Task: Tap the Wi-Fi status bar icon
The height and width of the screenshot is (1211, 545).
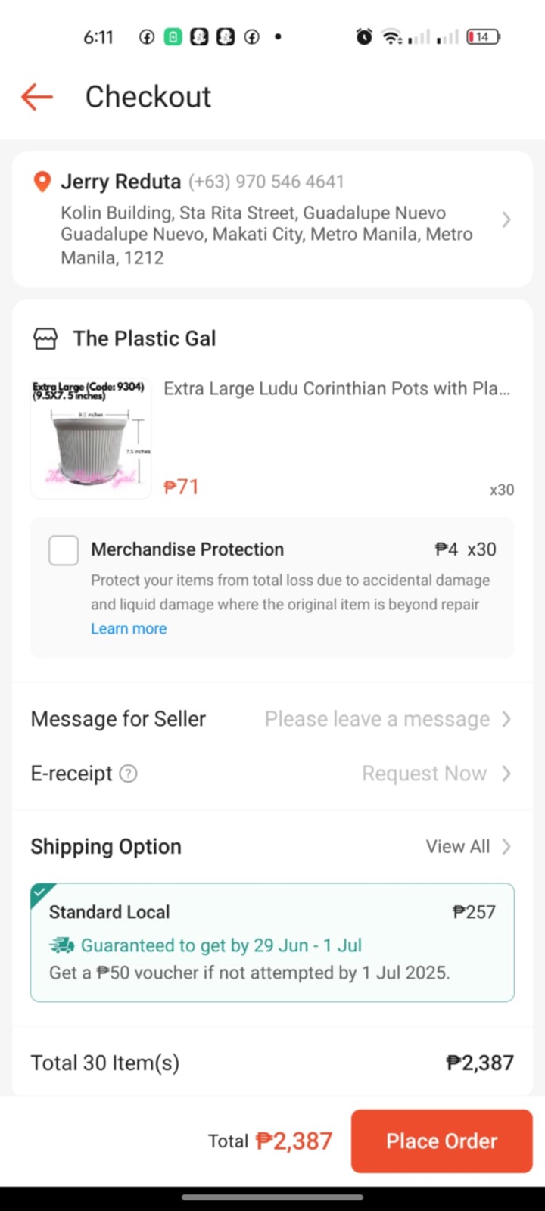Action: (391, 36)
